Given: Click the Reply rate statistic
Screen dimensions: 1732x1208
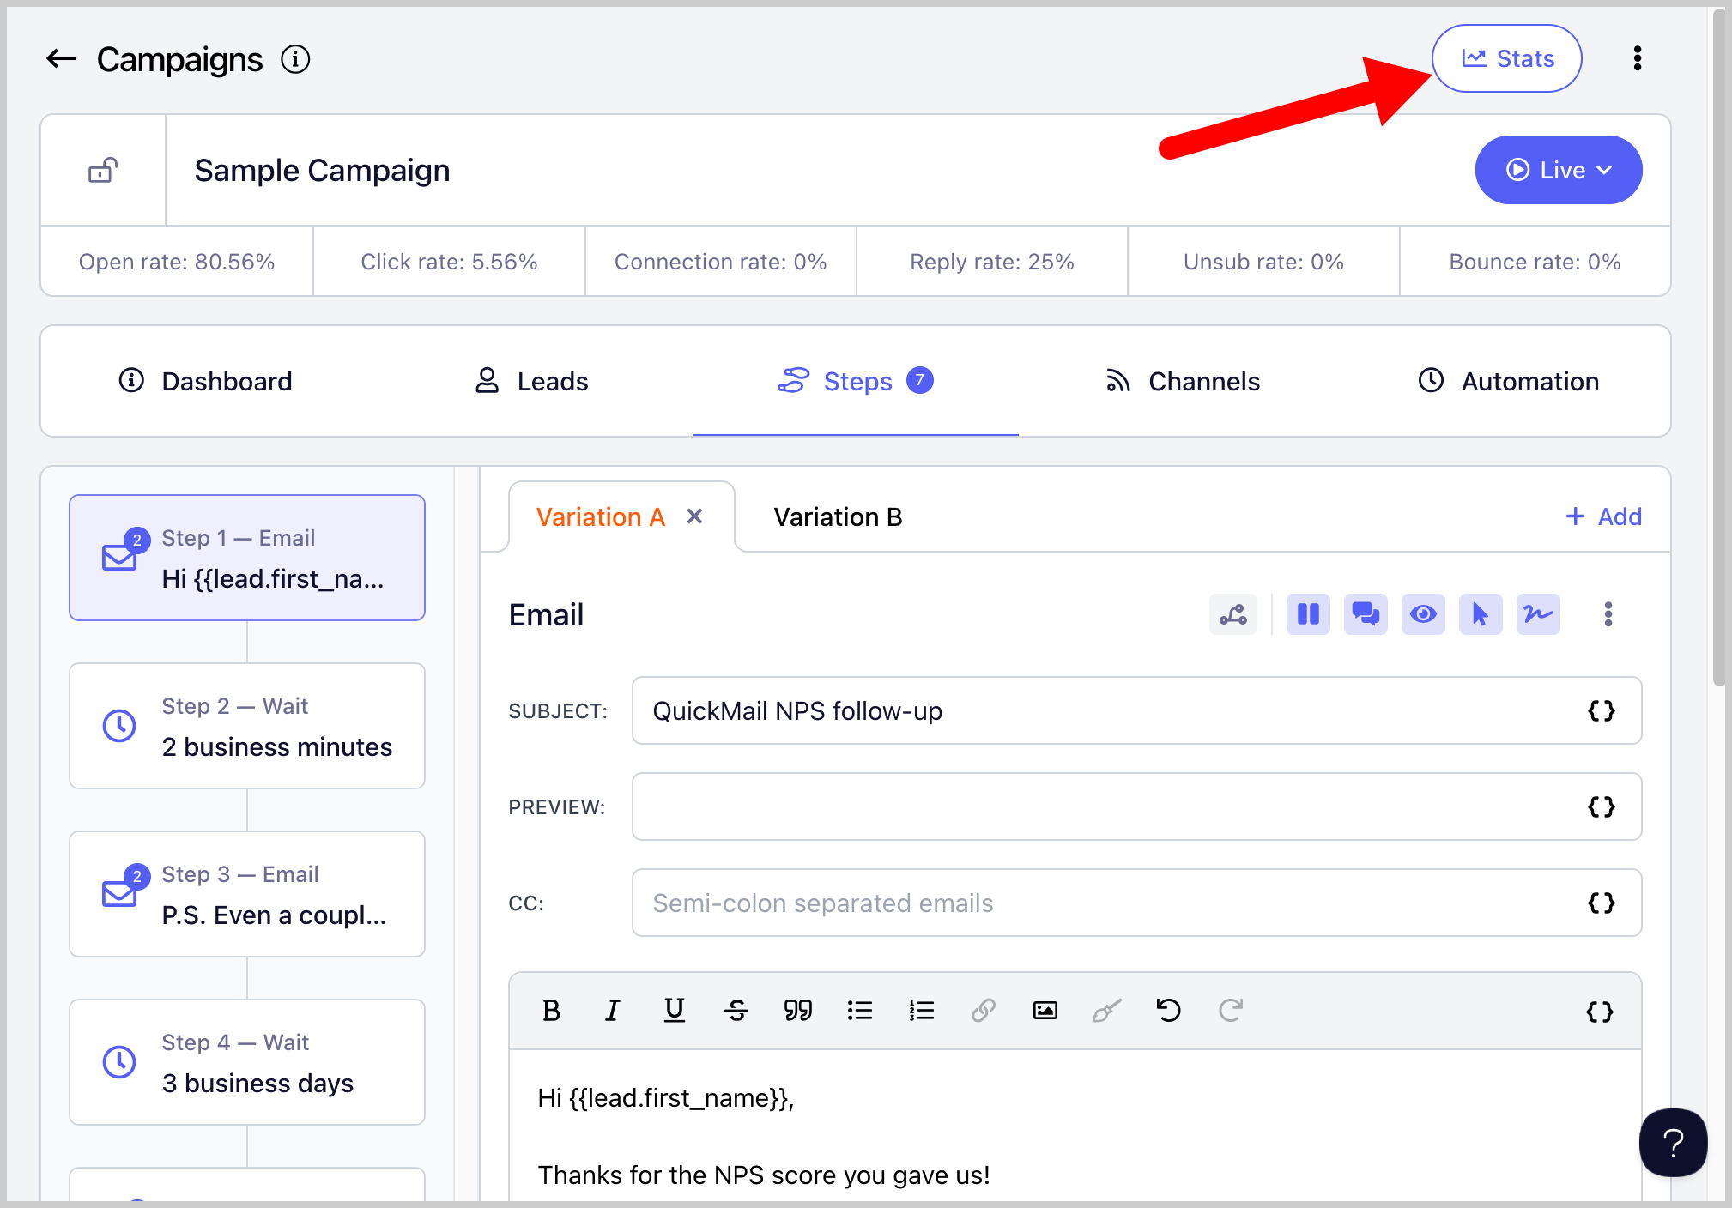Looking at the screenshot, I should pyautogui.click(x=992, y=262).
